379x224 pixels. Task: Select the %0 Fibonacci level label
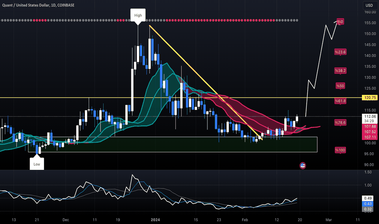[x=340, y=22]
